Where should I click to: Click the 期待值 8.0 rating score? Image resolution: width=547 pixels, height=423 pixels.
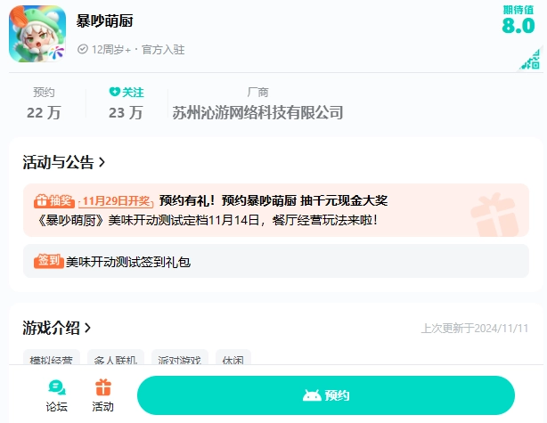point(518,25)
